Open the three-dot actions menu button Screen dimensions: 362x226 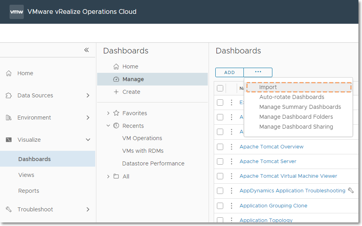coord(258,72)
